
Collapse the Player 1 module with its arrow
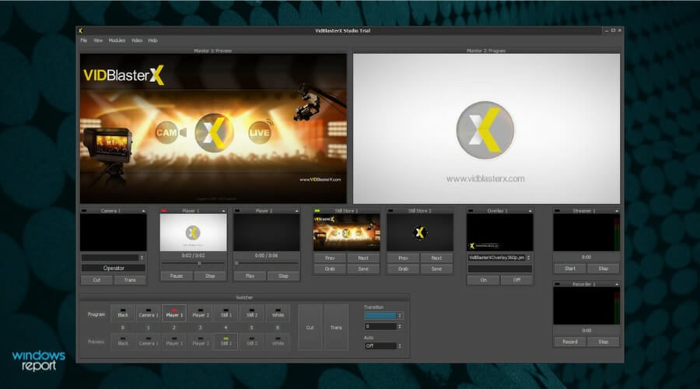pos(223,211)
